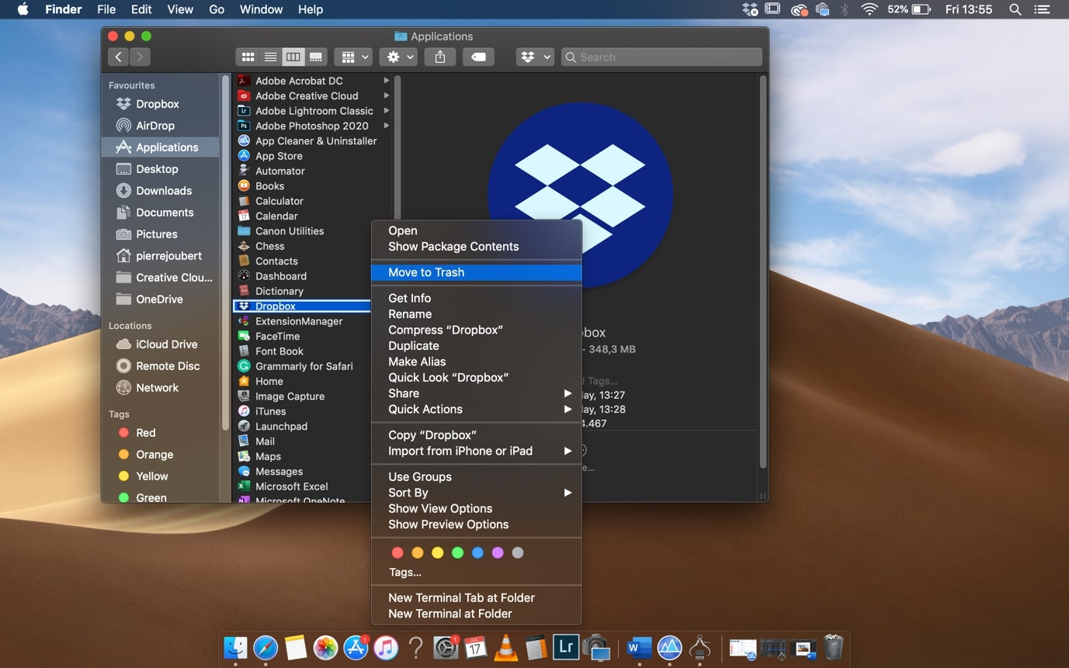Open the Go menu in menu bar
Screen dimensions: 1069x668
(x=217, y=9)
